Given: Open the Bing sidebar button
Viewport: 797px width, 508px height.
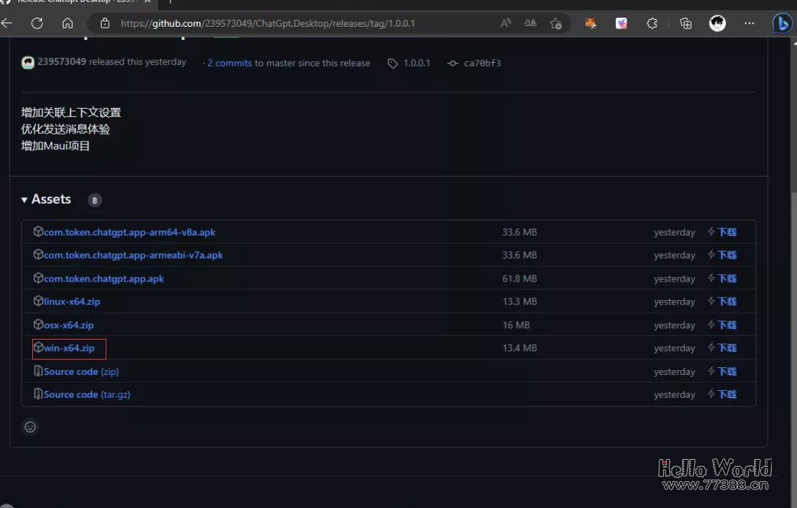Looking at the screenshot, I should (x=782, y=23).
